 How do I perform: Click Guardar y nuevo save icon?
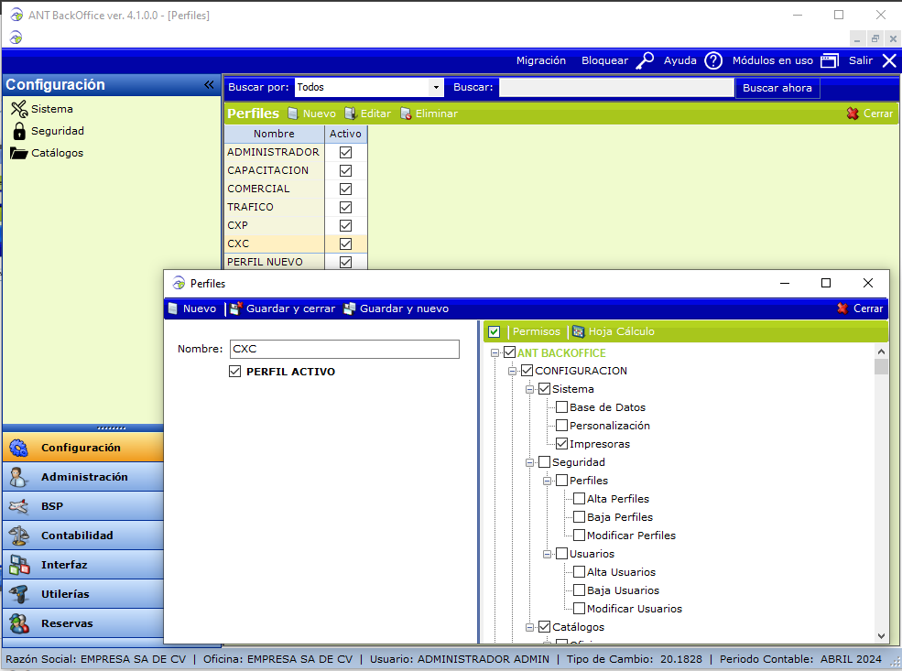[349, 308]
